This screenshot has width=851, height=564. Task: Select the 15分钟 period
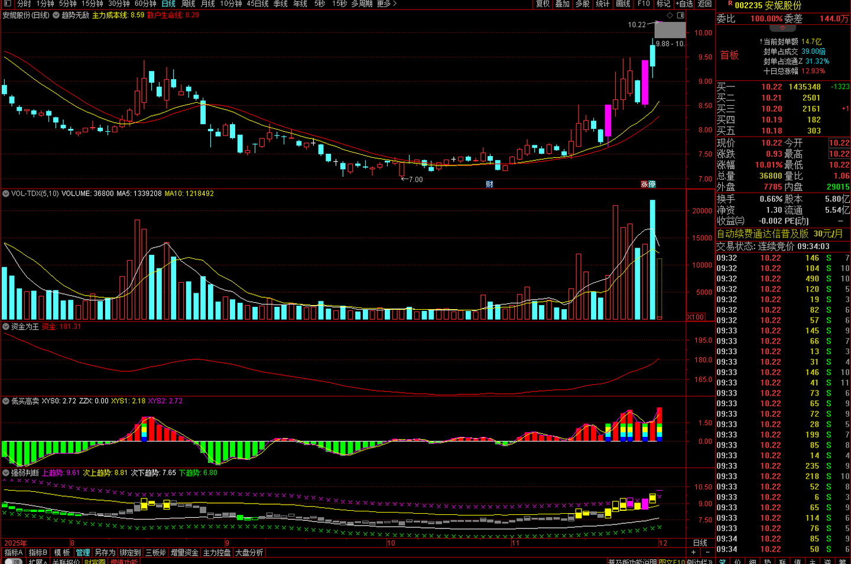(92, 4)
